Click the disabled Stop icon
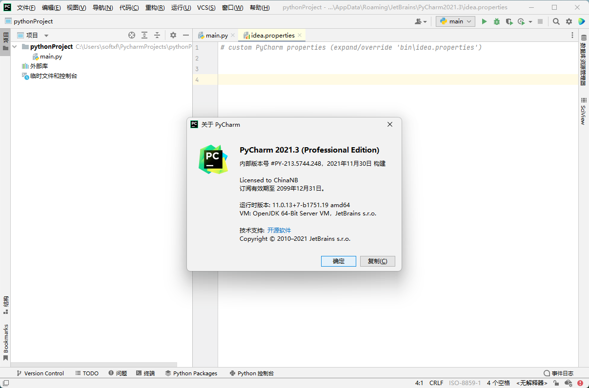Viewport: 589px width, 388px height. (540, 21)
